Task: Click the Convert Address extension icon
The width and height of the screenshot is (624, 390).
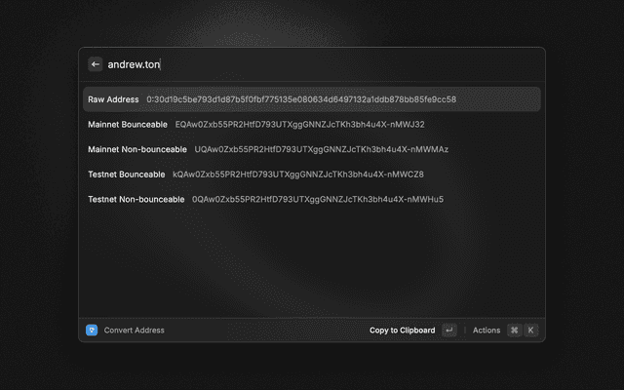Action: 92,331
